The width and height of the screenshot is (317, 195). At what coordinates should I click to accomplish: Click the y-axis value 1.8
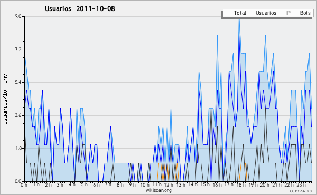(x=18, y=149)
